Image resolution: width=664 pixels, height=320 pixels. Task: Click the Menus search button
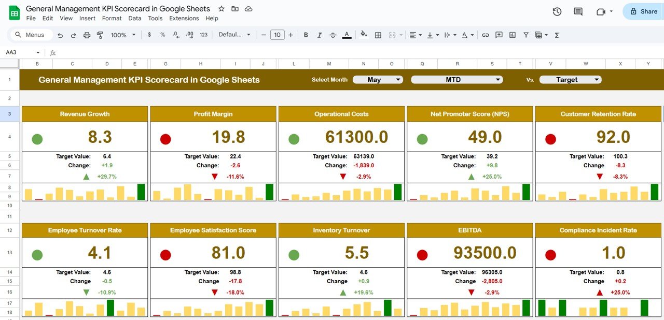pyautogui.click(x=31, y=35)
